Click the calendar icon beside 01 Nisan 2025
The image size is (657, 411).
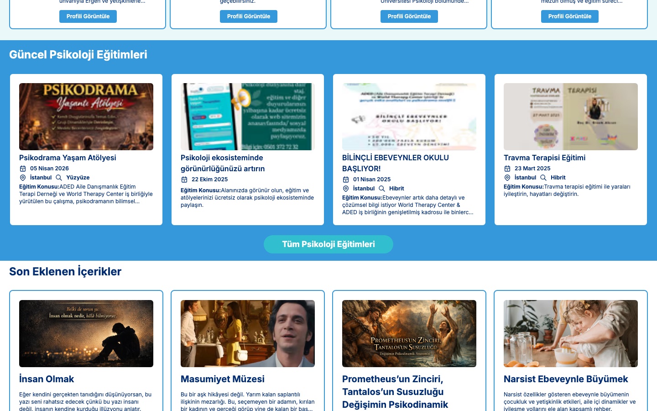(346, 179)
